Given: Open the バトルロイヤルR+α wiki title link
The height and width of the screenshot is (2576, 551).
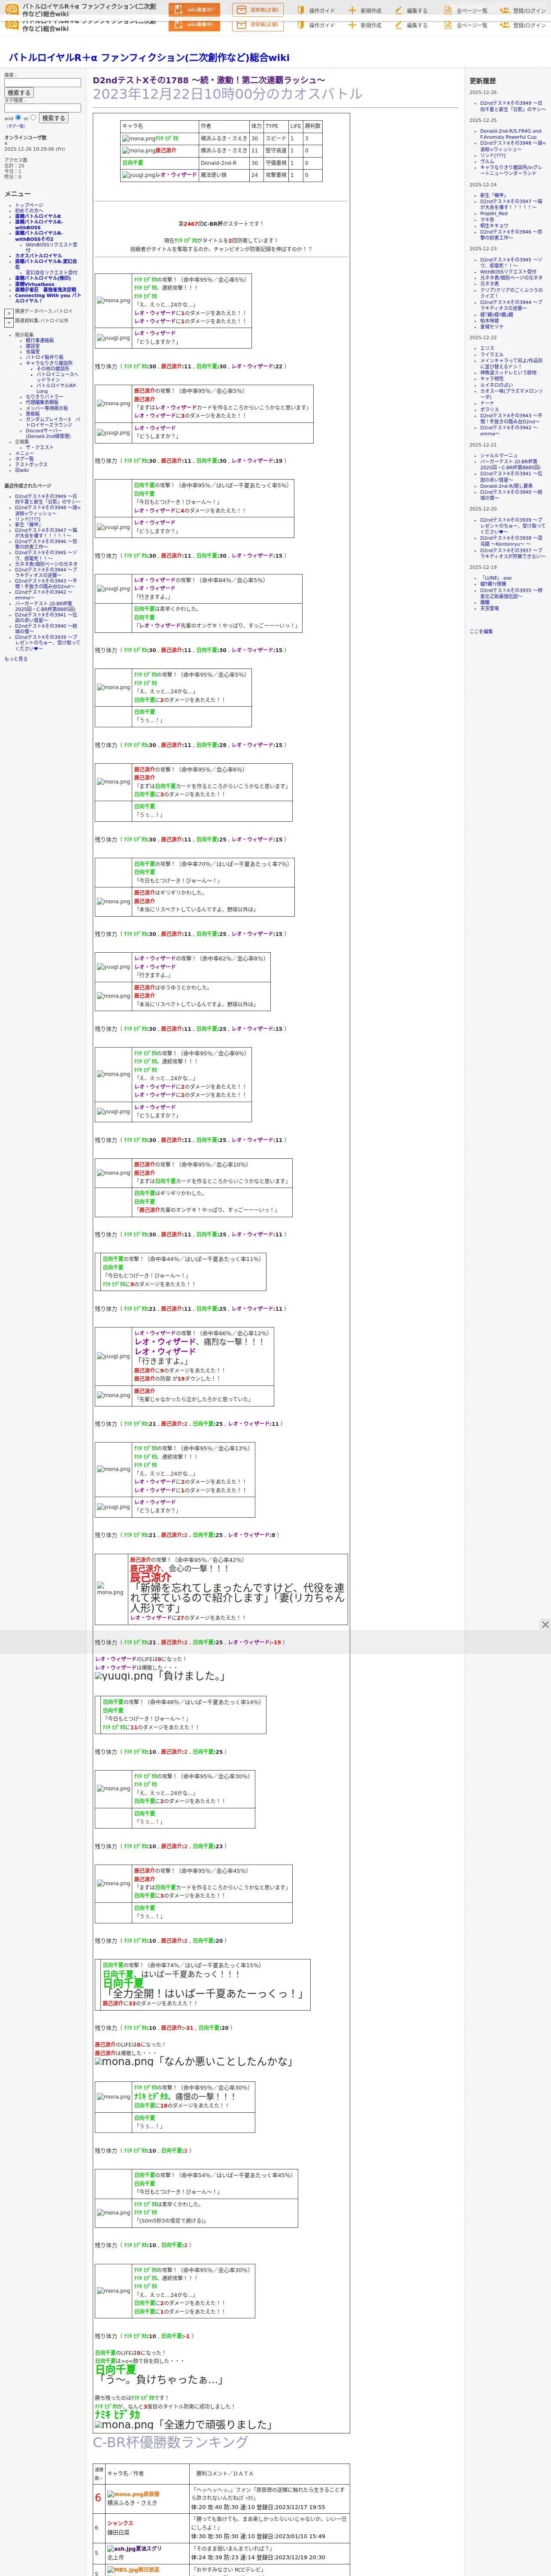Looking at the screenshot, I should click(x=149, y=58).
